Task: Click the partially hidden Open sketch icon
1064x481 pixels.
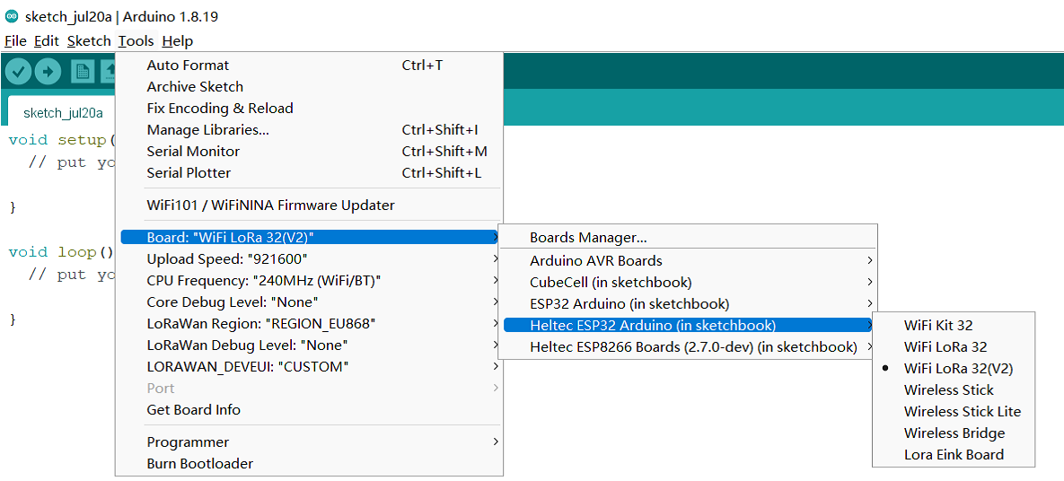Action: point(109,71)
